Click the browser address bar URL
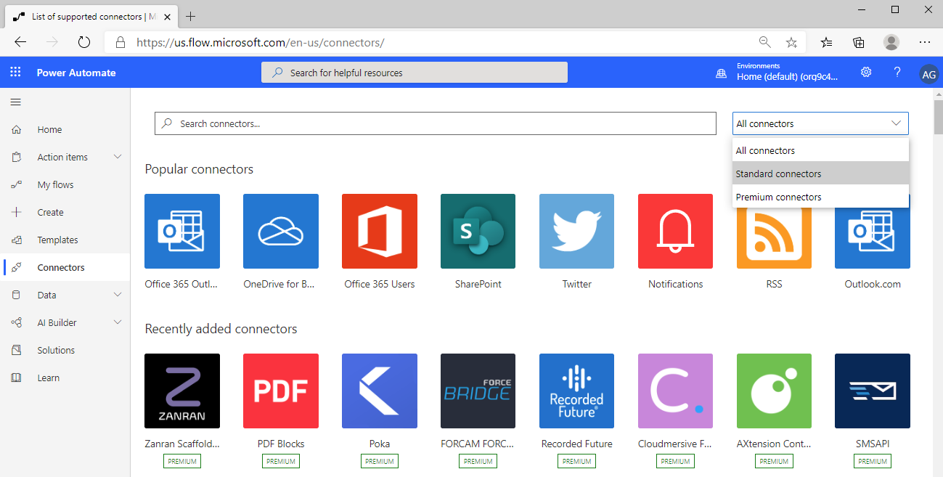 point(261,42)
